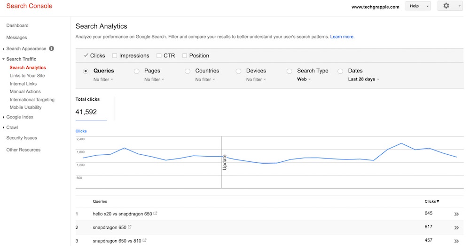Click the settings gear icon
470x246 pixels.
pyautogui.click(x=446, y=6)
